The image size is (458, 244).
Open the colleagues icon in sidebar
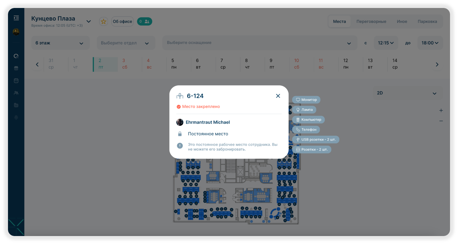coord(16,93)
